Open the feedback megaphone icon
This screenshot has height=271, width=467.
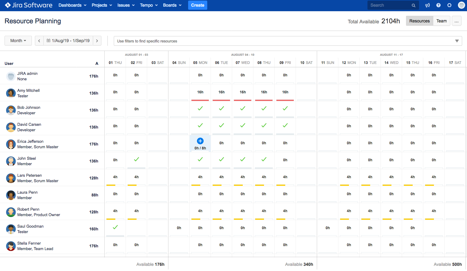[x=428, y=5]
